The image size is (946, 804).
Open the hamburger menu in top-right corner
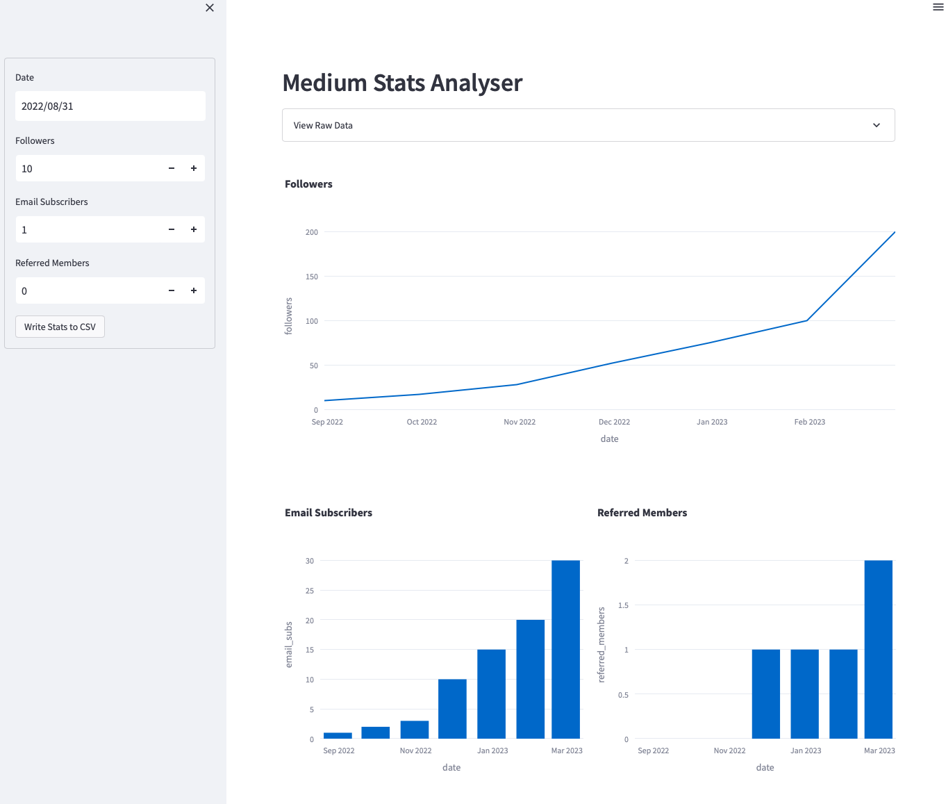938,7
